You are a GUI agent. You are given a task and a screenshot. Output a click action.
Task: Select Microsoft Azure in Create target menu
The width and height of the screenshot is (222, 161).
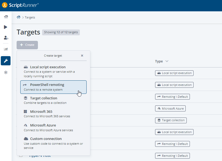(53, 128)
